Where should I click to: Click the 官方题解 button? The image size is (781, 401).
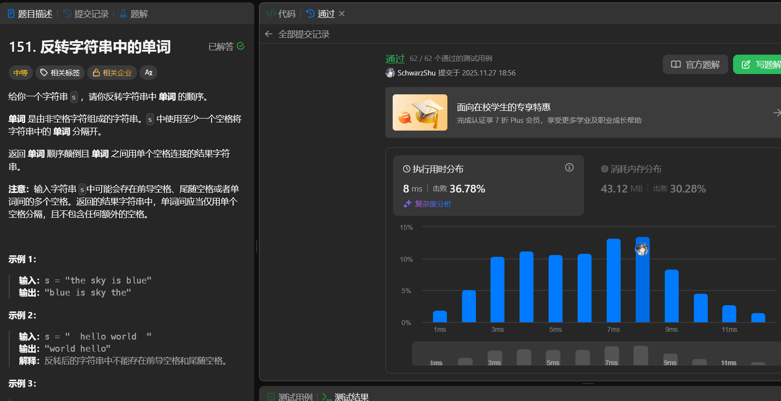tap(695, 64)
